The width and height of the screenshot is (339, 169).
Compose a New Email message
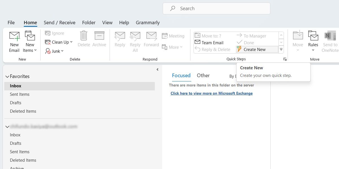pos(14,42)
